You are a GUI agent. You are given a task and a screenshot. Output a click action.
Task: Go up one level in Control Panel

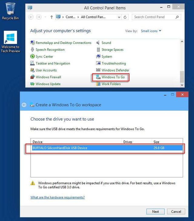pyautogui.click(x=52, y=17)
